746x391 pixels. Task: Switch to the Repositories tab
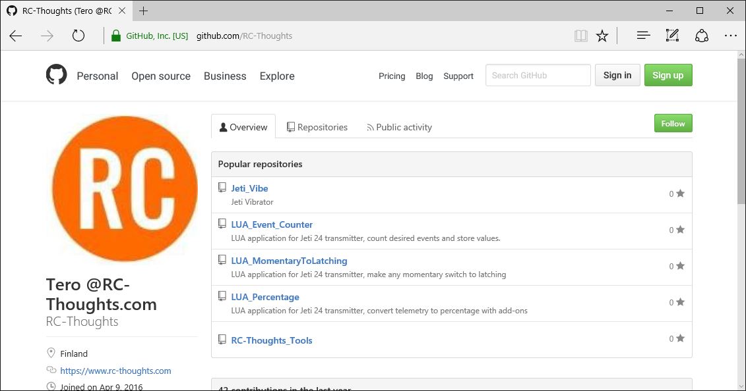(317, 127)
